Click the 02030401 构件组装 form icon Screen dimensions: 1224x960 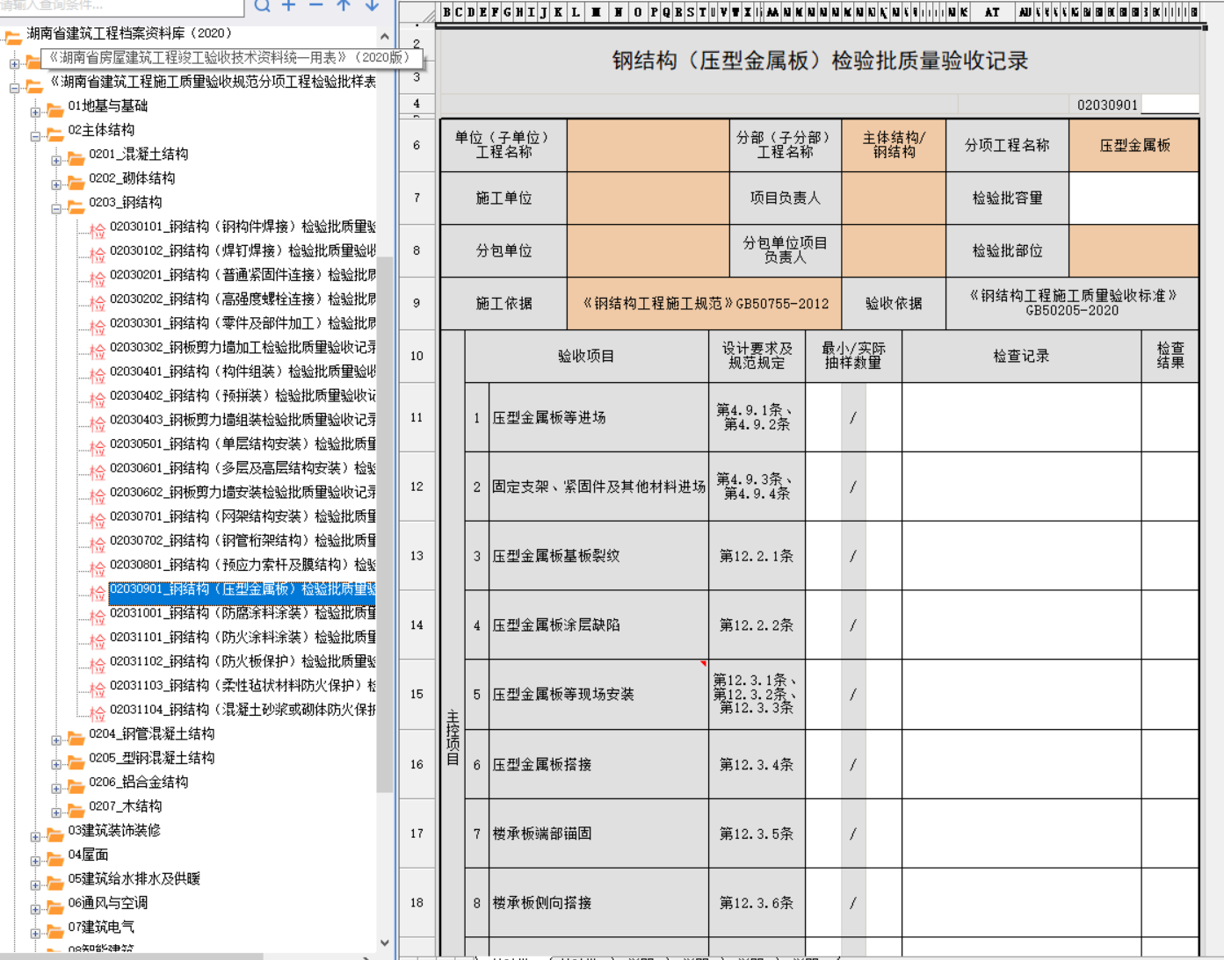coord(98,375)
